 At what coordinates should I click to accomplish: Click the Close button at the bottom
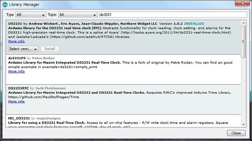point(236,133)
